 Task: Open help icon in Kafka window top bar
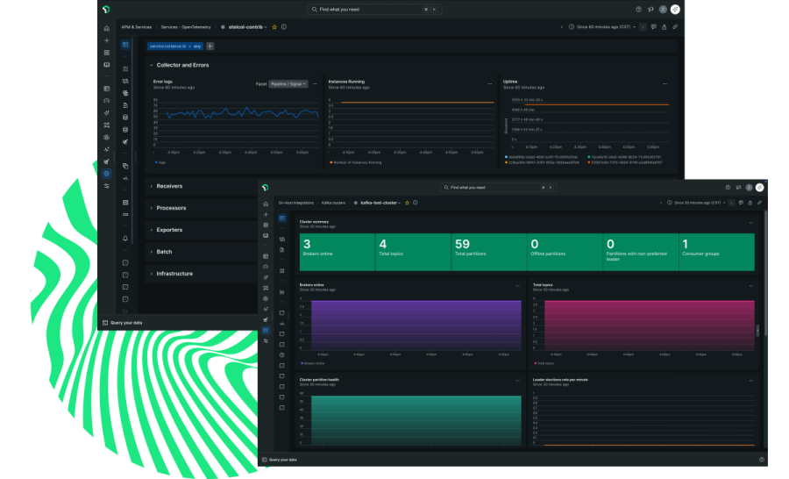[727, 188]
